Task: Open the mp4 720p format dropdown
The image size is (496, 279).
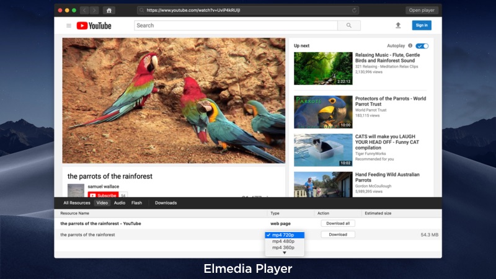Action: click(x=285, y=235)
